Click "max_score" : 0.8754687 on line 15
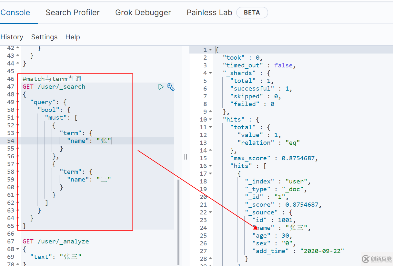This screenshot has height=266, width=393. click(274, 158)
